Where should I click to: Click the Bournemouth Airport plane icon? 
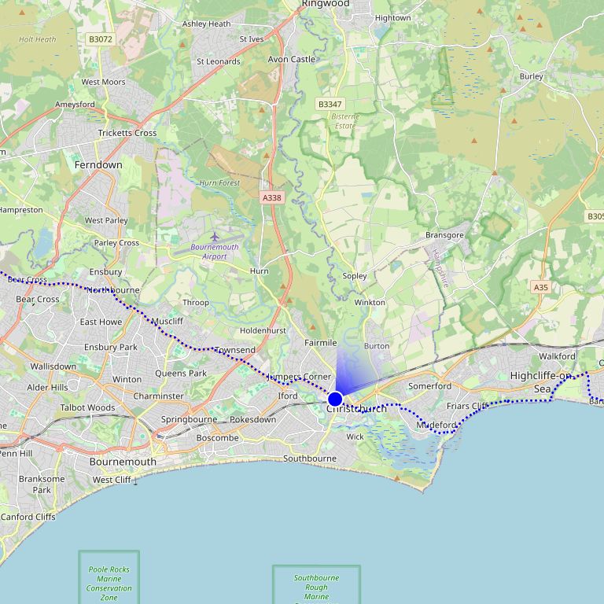pyautogui.click(x=215, y=237)
